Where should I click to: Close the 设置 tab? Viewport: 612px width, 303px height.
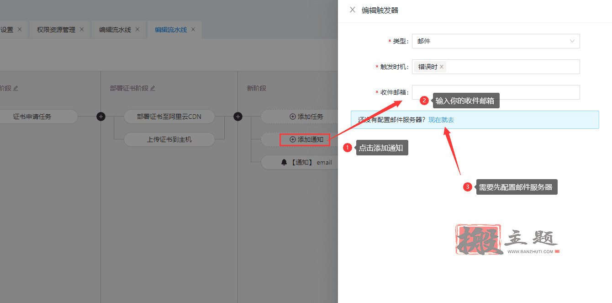tap(20, 29)
